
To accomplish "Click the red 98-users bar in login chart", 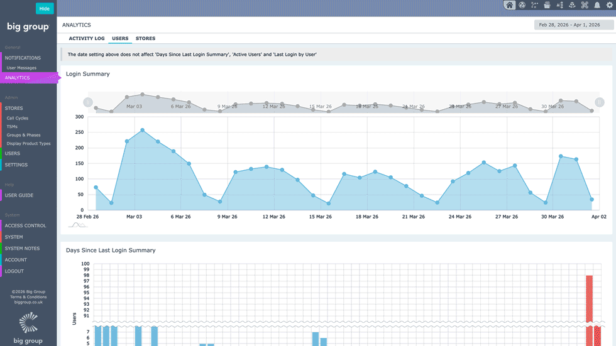I will 590,299.
